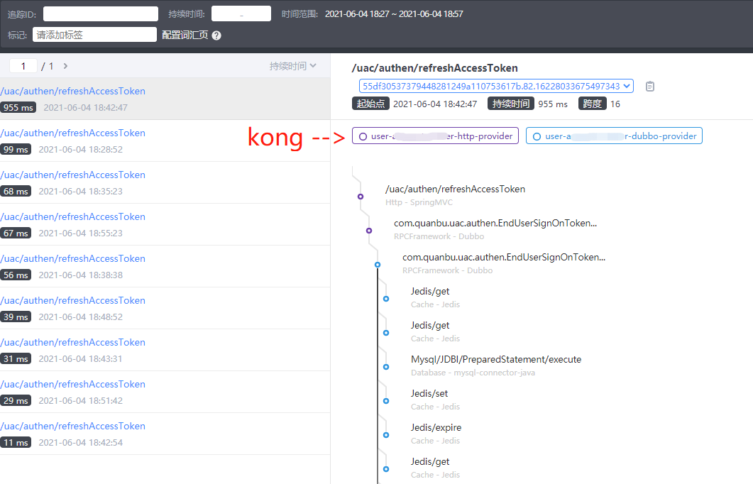Select the Jedis/expire span
Viewport: 753px width, 484px height.
436,434
